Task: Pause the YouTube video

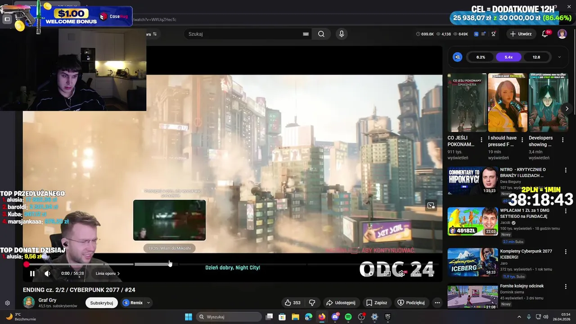Action: (32, 274)
